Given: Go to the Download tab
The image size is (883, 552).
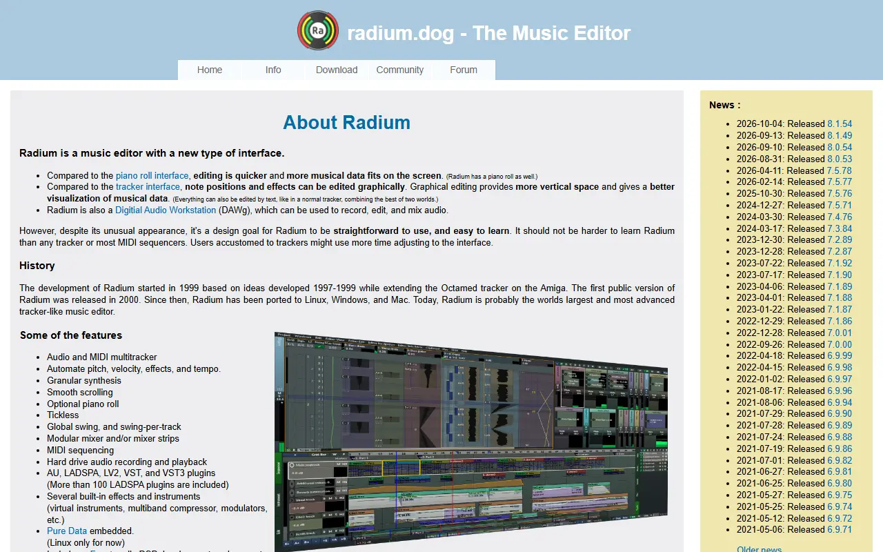Looking at the screenshot, I should (337, 70).
